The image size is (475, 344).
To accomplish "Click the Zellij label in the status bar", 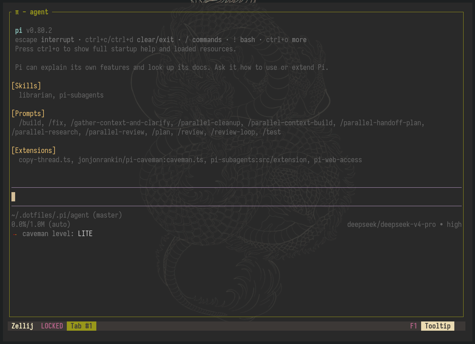I will point(23,326).
